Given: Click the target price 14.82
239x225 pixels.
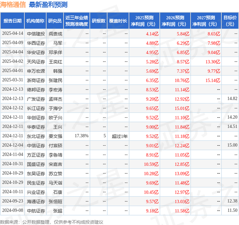Looking at the screenshot, I should pos(232,98).
